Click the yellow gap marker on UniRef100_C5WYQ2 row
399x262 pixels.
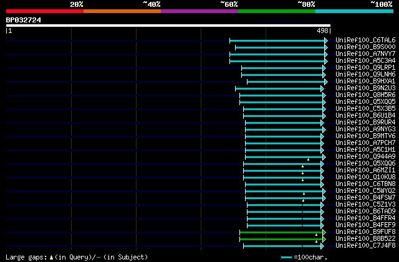coord(304,194)
